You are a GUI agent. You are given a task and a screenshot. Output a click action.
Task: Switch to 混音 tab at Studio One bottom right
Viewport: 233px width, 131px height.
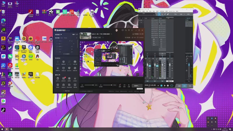[184, 86]
